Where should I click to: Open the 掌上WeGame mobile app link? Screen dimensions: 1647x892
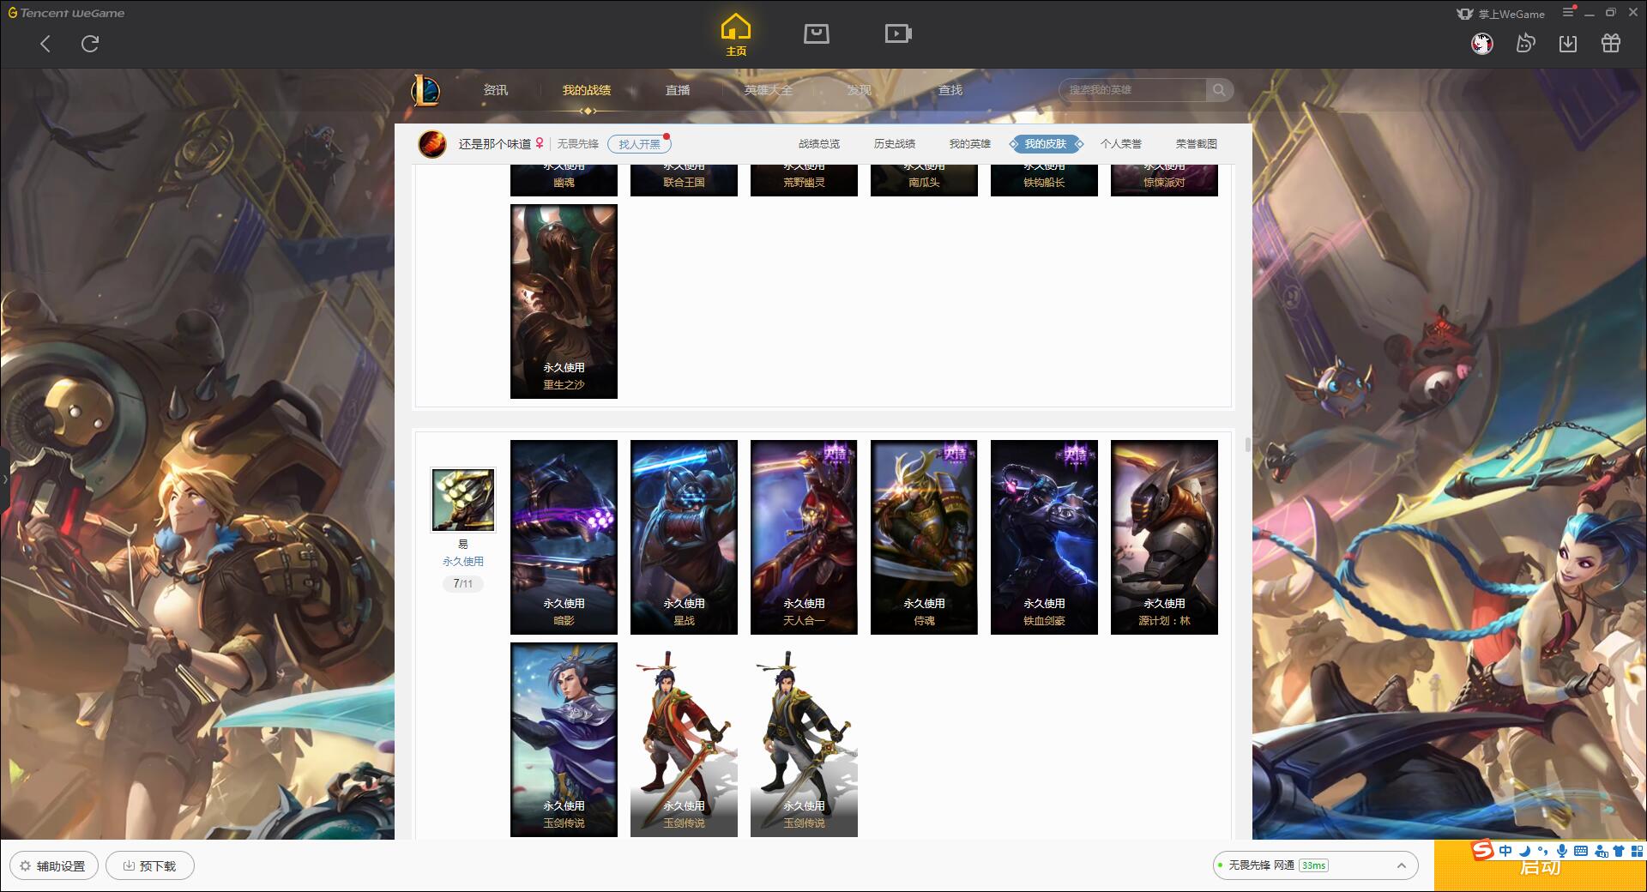click(1500, 14)
